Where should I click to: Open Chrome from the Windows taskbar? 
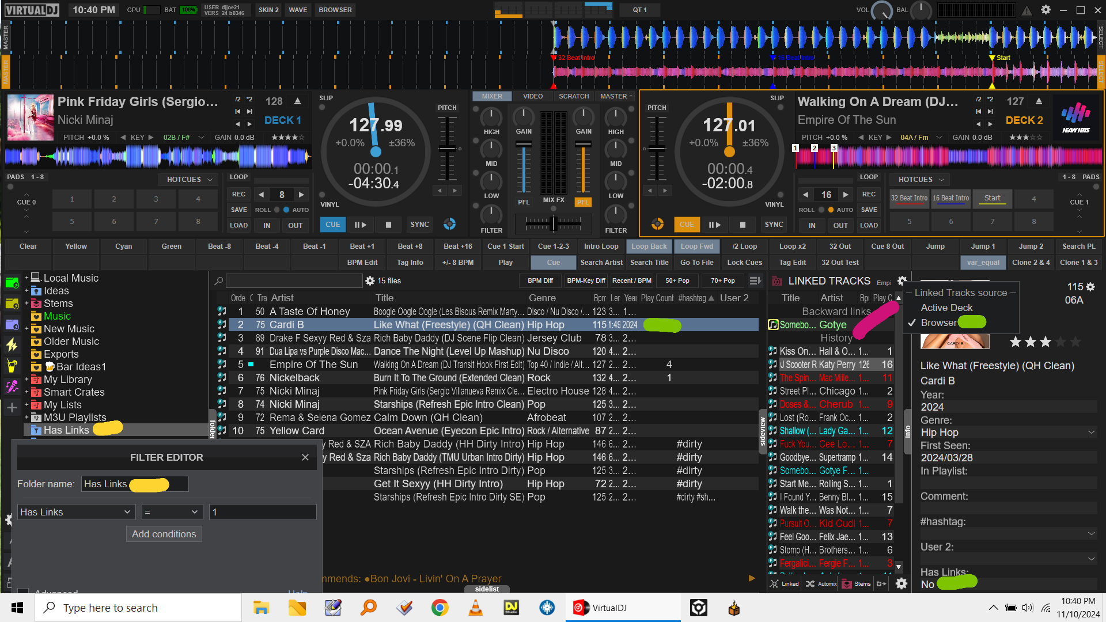[440, 608]
